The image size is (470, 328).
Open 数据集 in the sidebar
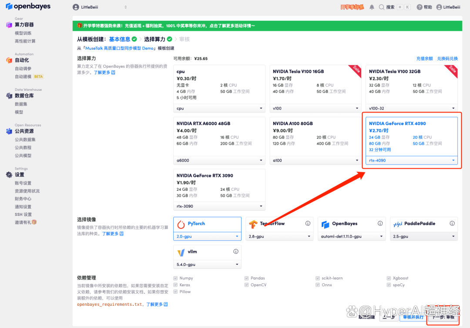click(x=21, y=104)
